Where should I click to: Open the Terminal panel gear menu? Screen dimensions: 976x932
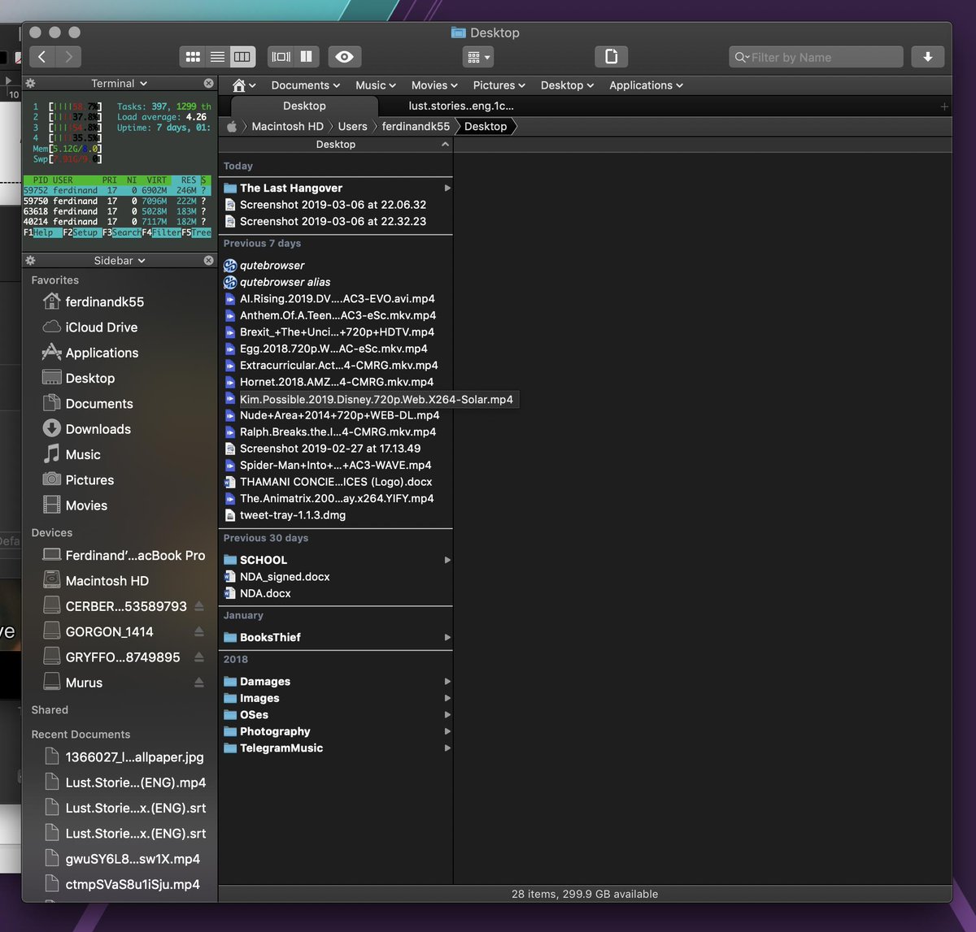coord(30,84)
